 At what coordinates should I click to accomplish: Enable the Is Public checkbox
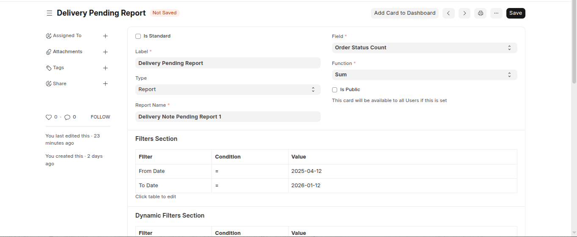(x=335, y=90)
